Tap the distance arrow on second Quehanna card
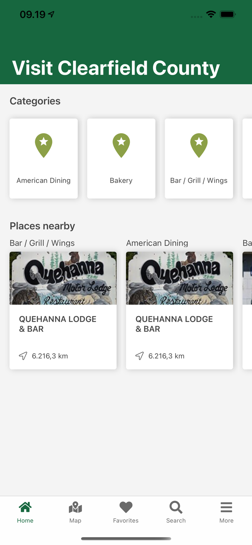252x545 pixels. point(140,356)
